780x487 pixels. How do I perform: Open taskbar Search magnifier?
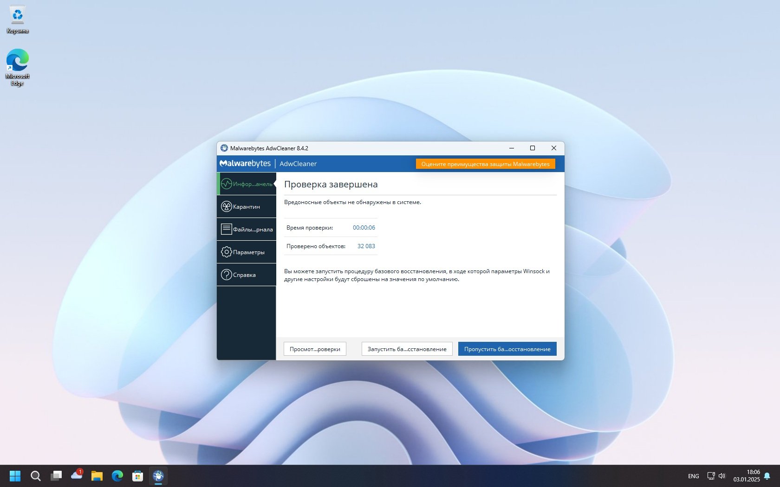tap(36, 476)
